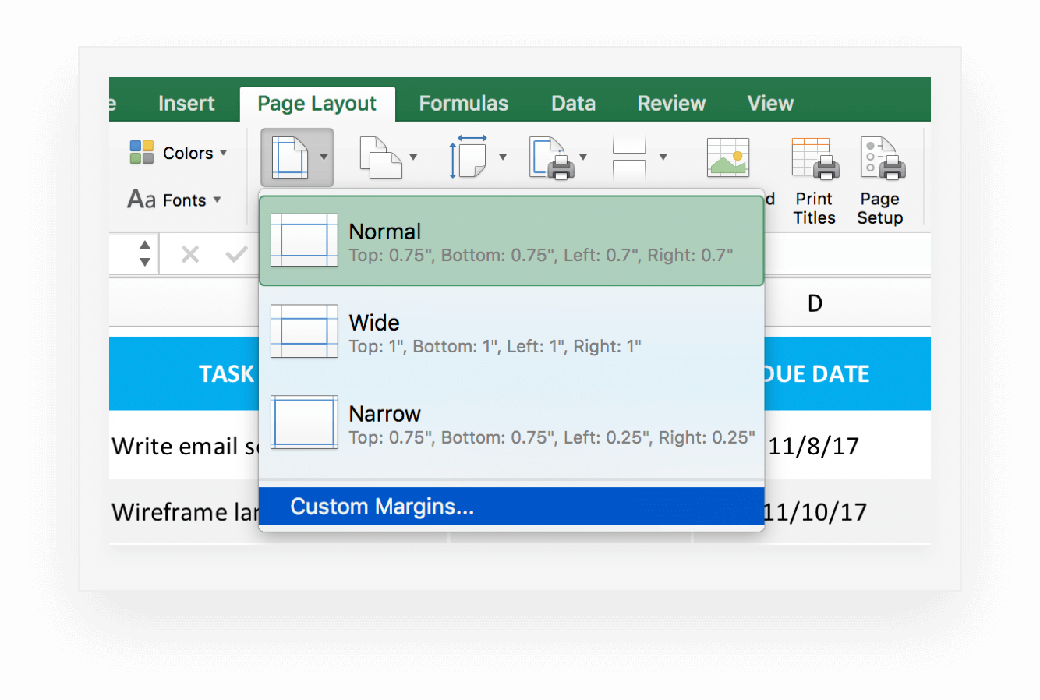This screenshot has height=700, width=1040.
Task: Expand the Colors theme dropdown
Action: [x=179, y=153]
